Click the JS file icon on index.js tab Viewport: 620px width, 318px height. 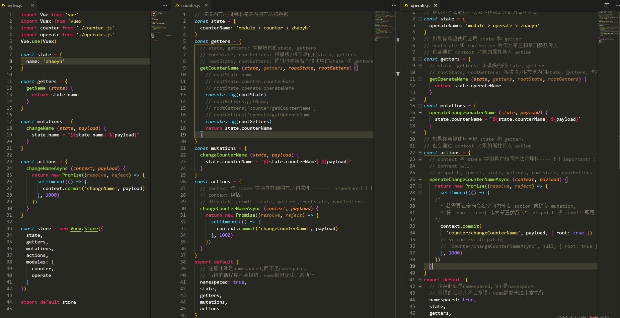[3, 5]
